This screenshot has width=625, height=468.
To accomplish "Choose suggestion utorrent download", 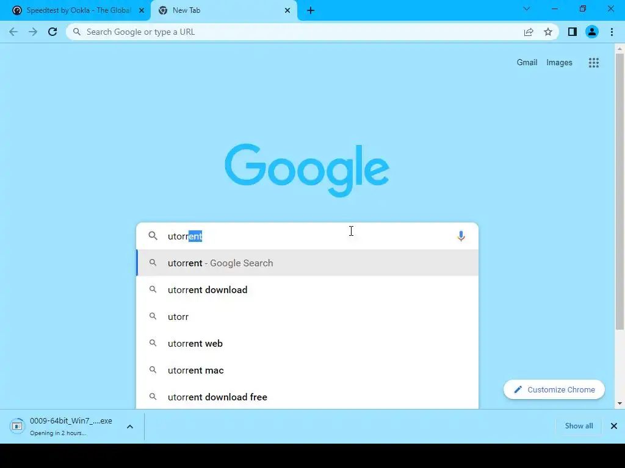I will tap(308, 289).
